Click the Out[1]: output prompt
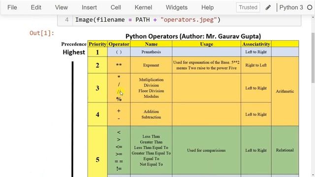 pos(42,33)
